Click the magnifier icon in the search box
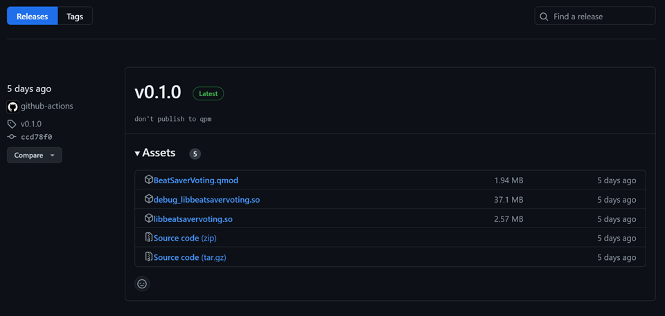The image size is (665, 316). pyautogui.click(x=544, y=17)
